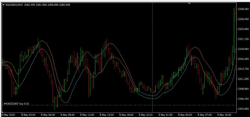Click the green dash-dot buy order level line
250x117 pixels.
120,105
